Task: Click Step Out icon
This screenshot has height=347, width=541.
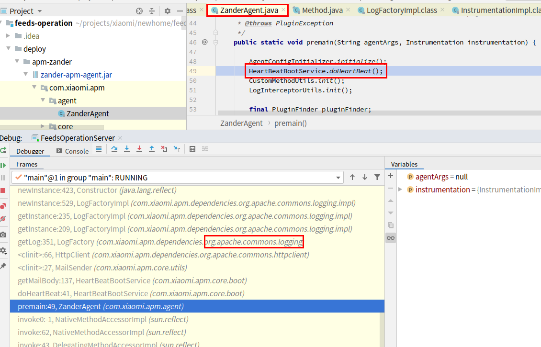Action: (151, 149)
